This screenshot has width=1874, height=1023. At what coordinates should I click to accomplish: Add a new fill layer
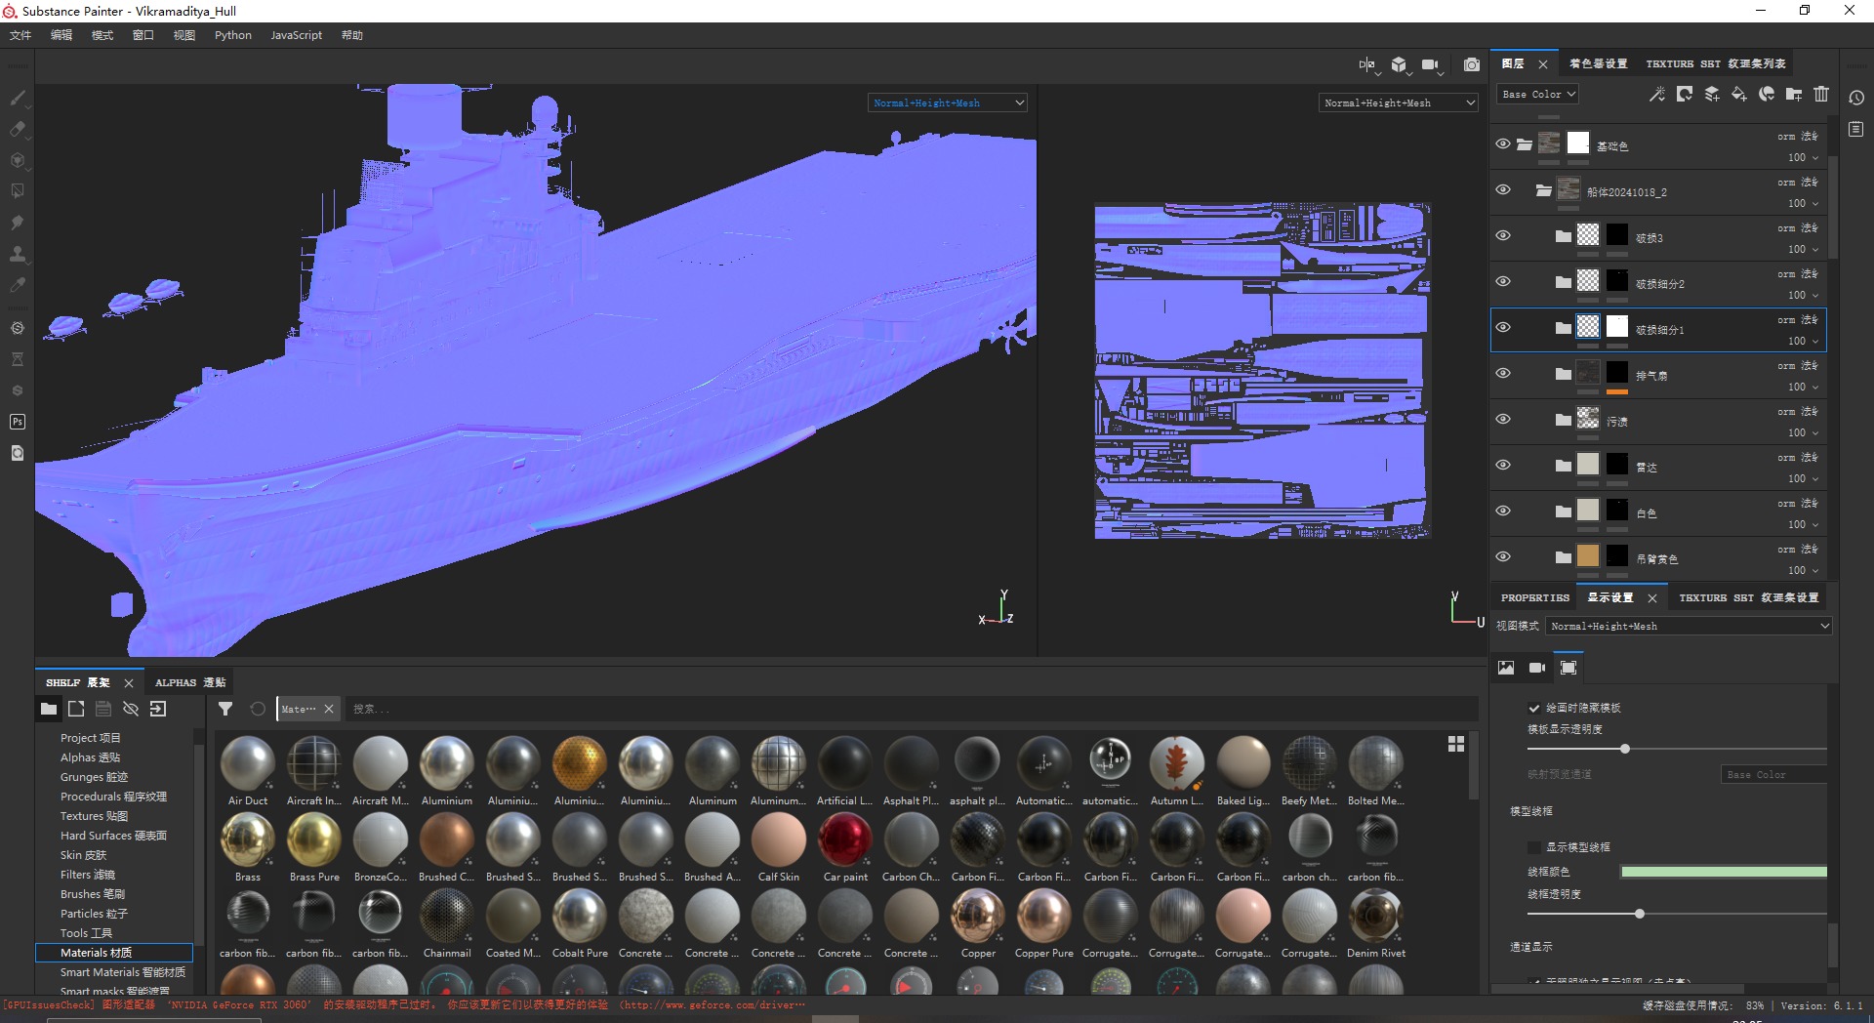click(1739, 94)
